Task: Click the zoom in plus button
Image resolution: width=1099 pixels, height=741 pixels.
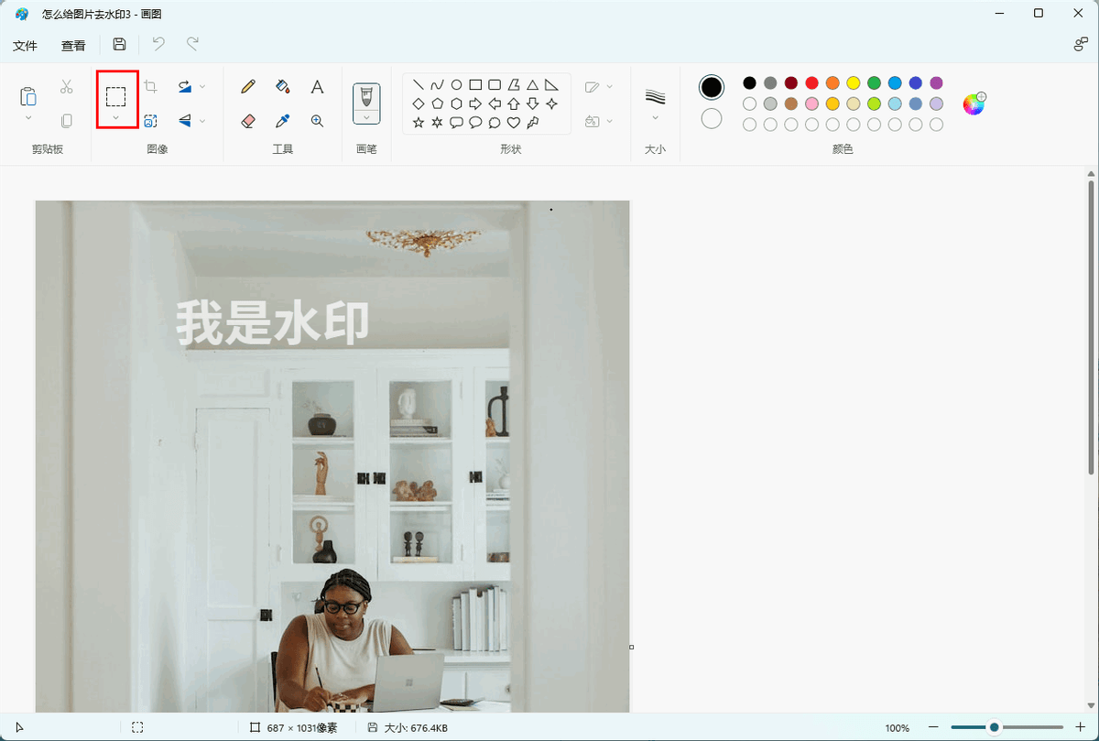Action: tap(1080, 727)
